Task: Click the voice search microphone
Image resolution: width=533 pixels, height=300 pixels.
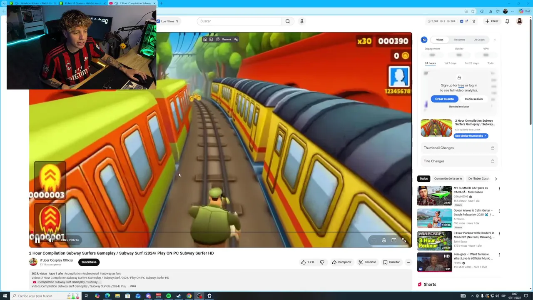Action: (302, 21)
